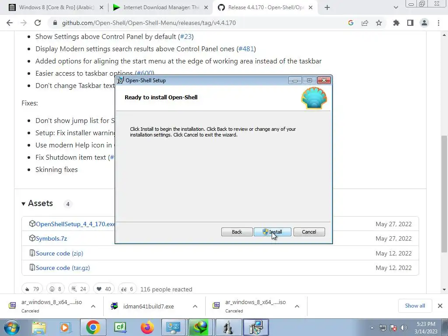Launch Firefox from taskbar
The height and width of the screenshot is (336, 448).
tap(147, 328)
